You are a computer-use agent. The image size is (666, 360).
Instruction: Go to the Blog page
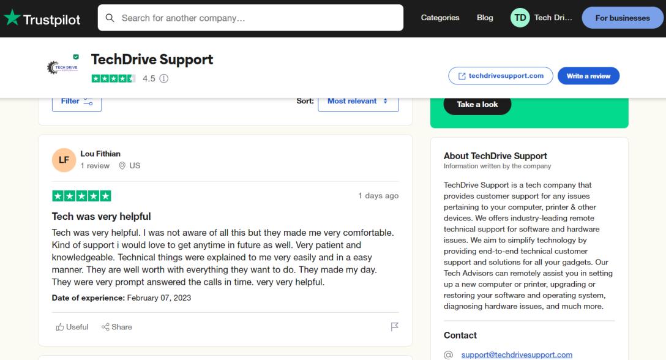(x=485, y=18)
